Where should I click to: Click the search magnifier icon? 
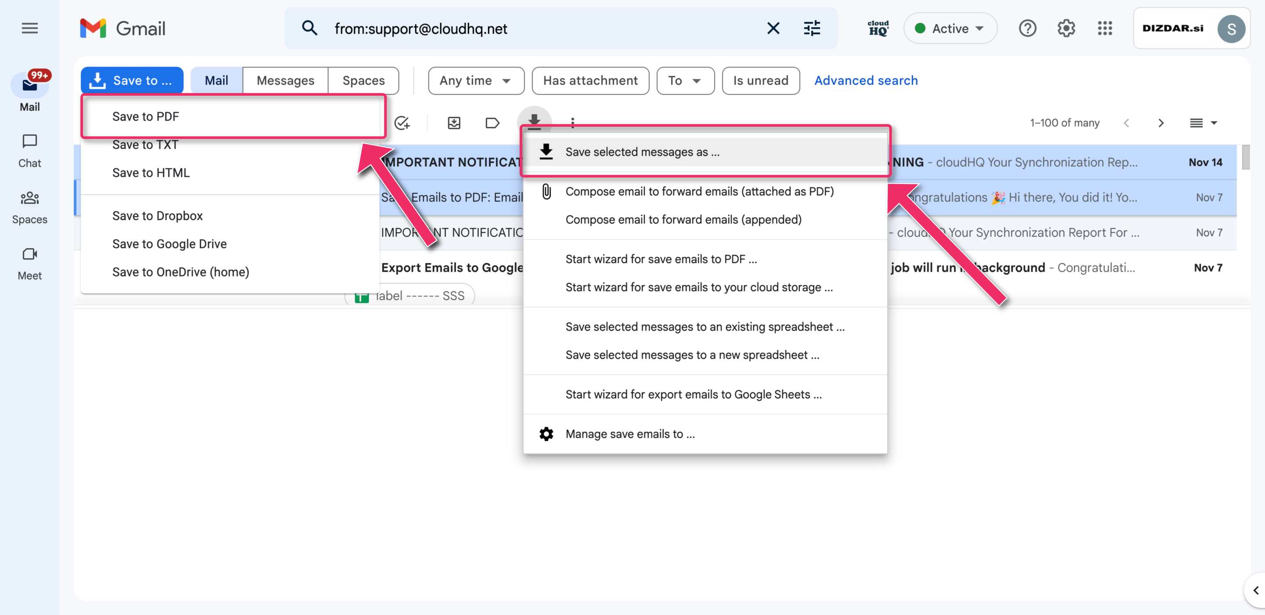point(309,29)
